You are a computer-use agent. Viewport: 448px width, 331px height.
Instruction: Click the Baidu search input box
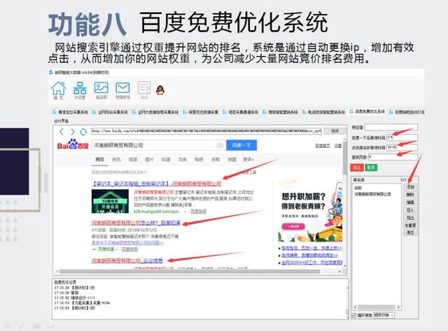(x=159, y=145)
